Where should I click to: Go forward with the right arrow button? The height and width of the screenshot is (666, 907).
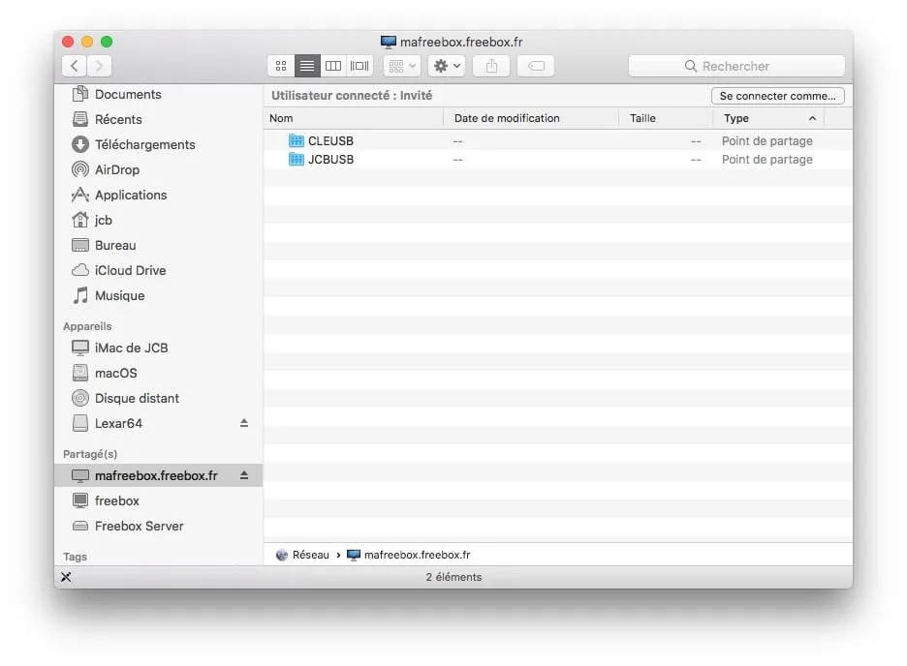point(99,66)
